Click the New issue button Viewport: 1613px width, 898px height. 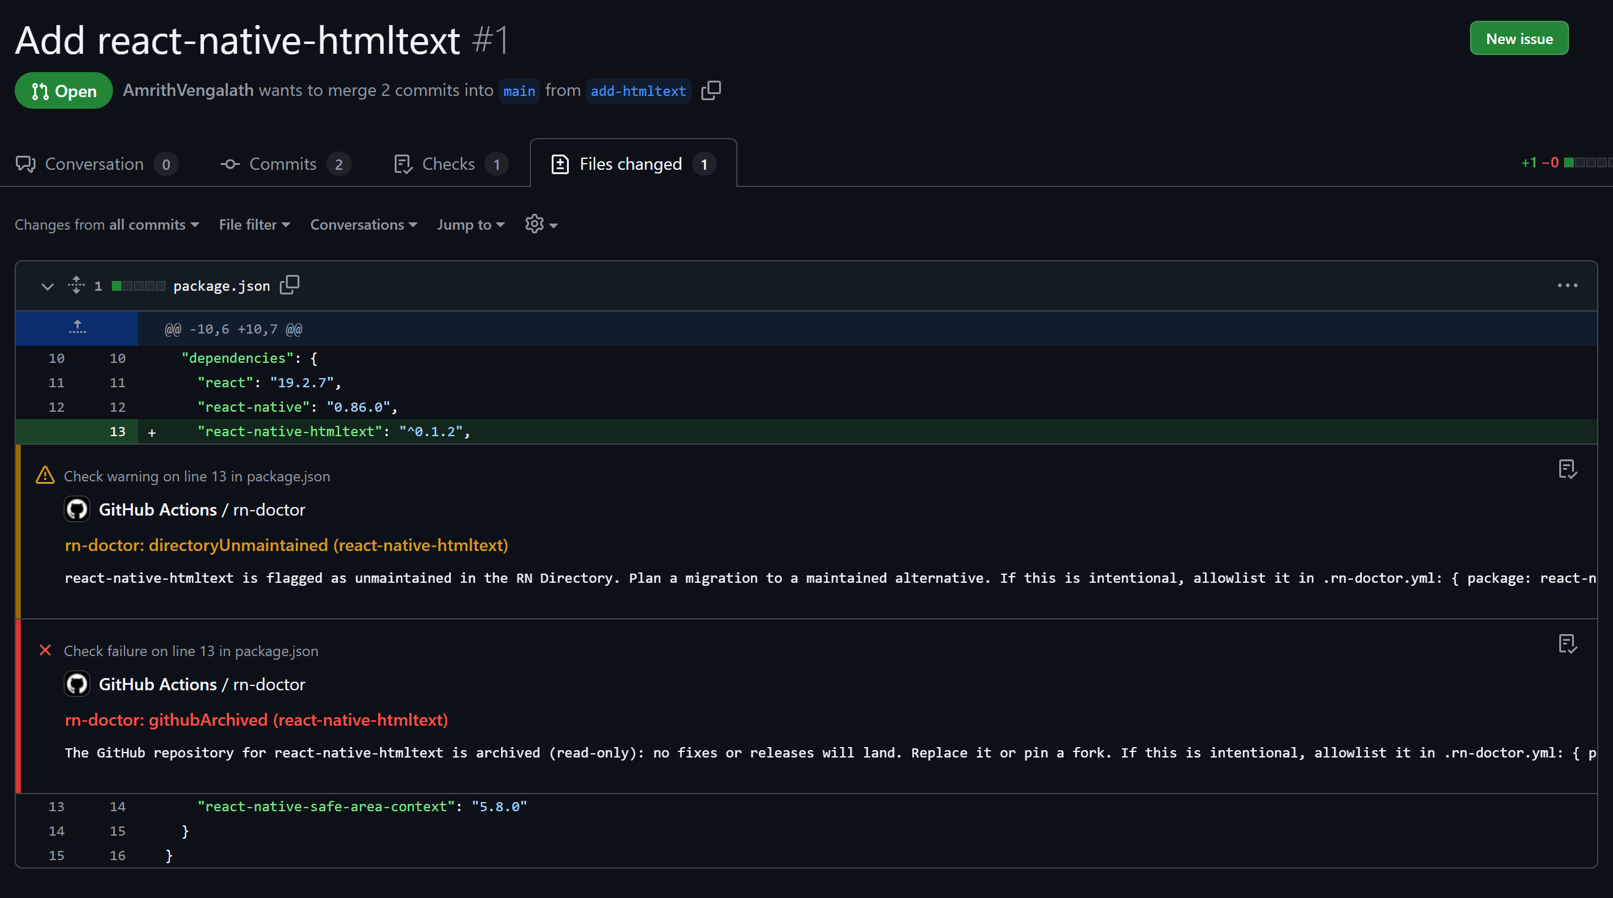(x=1519, y=39)
